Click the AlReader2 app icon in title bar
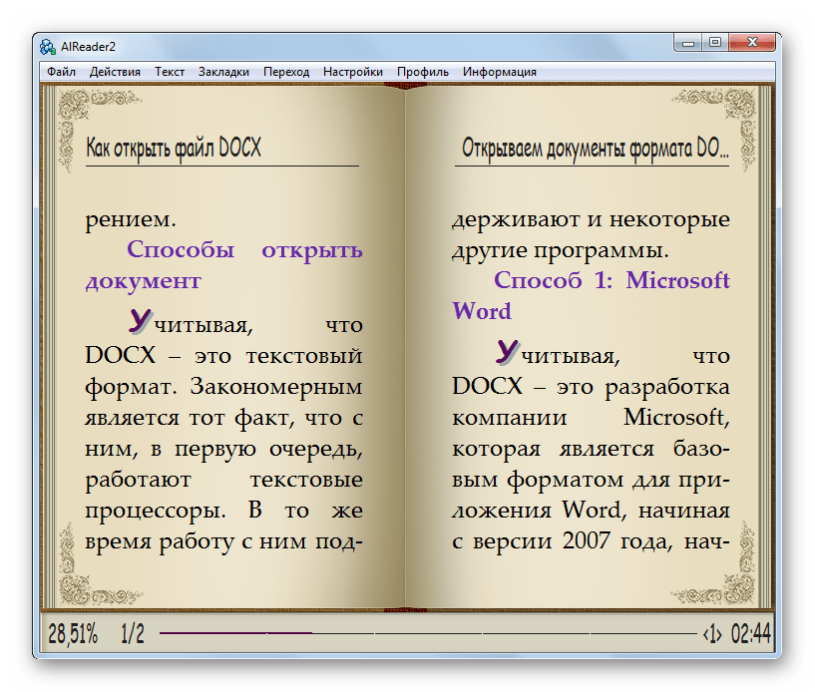The height and width of the screenshot is (692, 815). (47, 46)
